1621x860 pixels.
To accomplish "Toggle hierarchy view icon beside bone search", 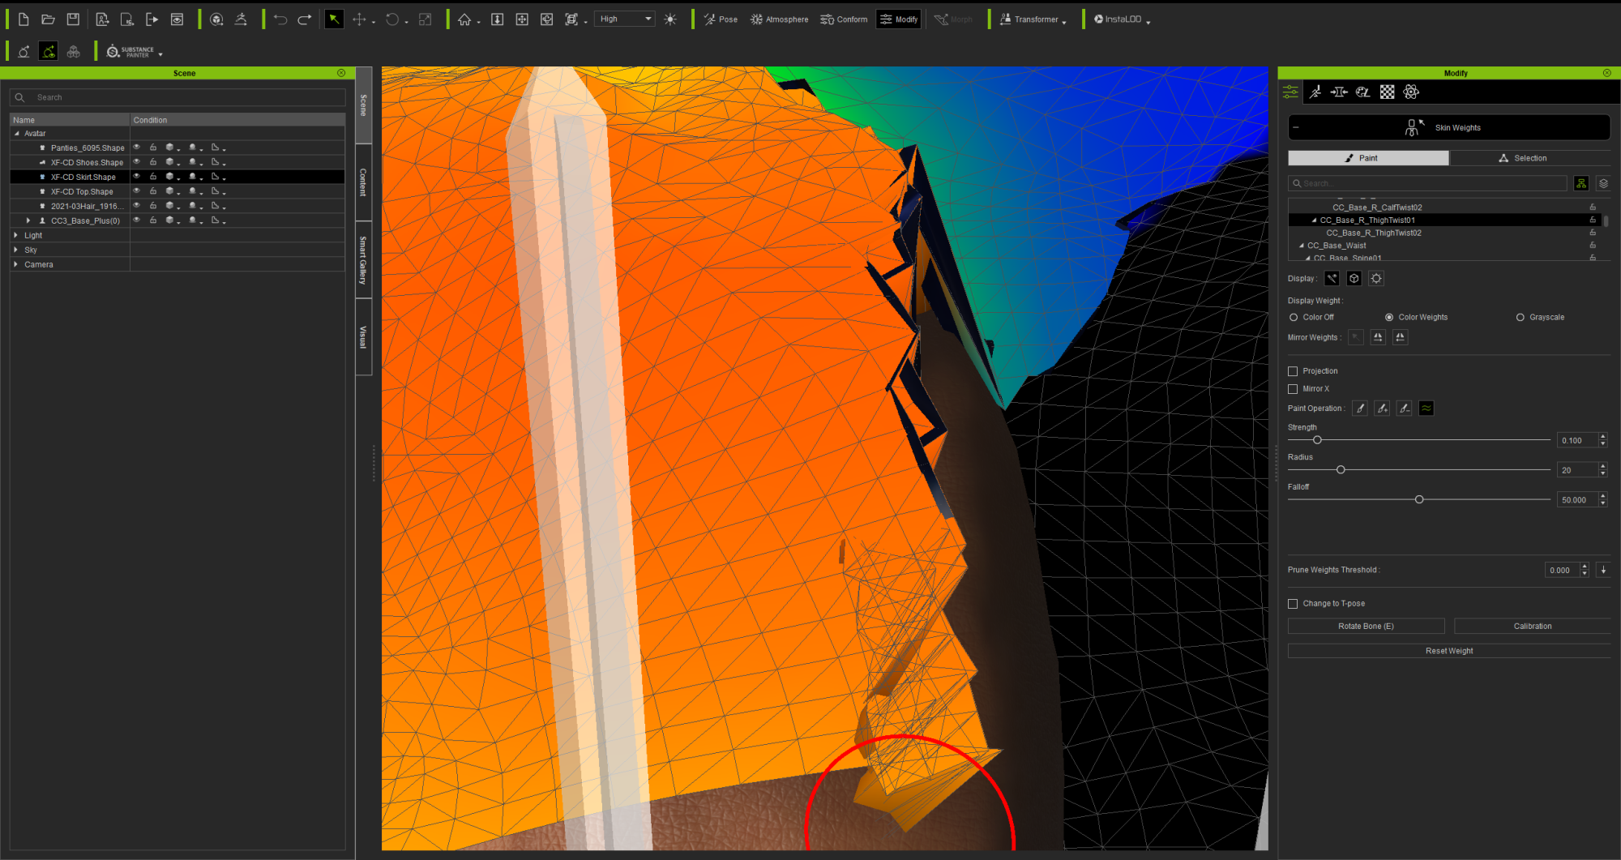I will coord(1581,183).
